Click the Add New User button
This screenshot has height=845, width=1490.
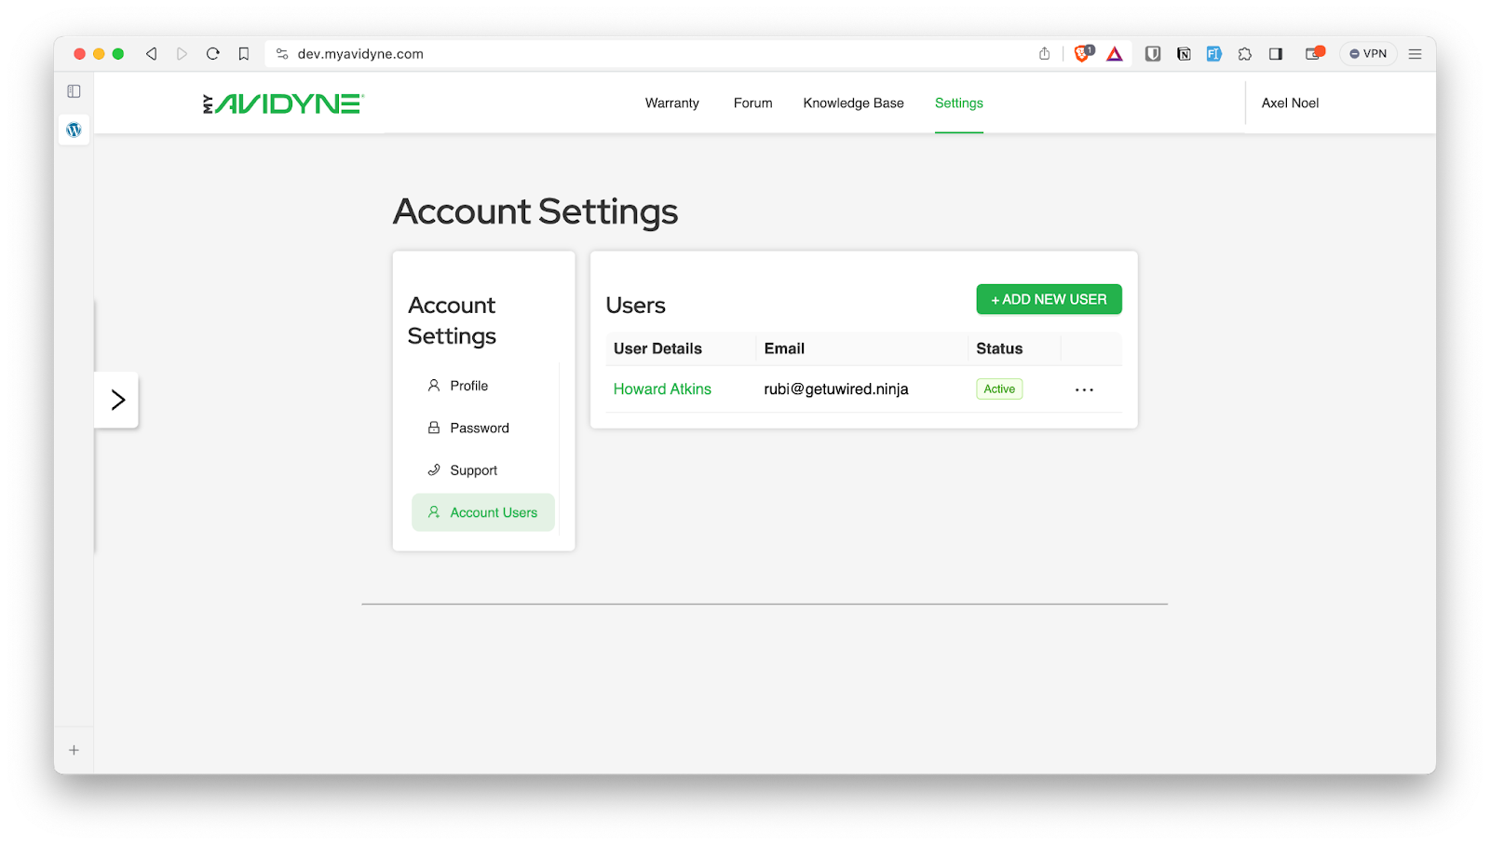[x=1049, y=299]
